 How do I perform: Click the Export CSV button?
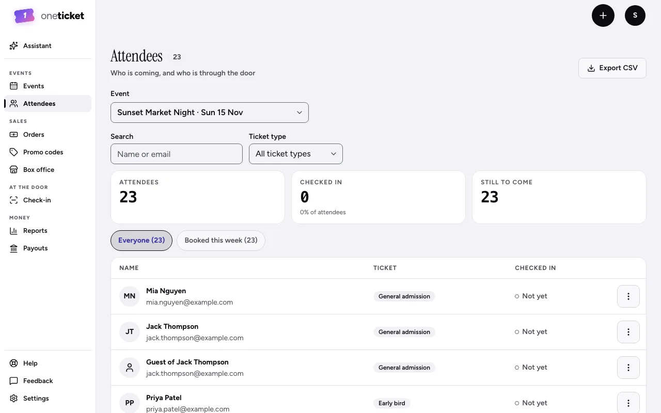pyautogui.click(x=612, y=68)
